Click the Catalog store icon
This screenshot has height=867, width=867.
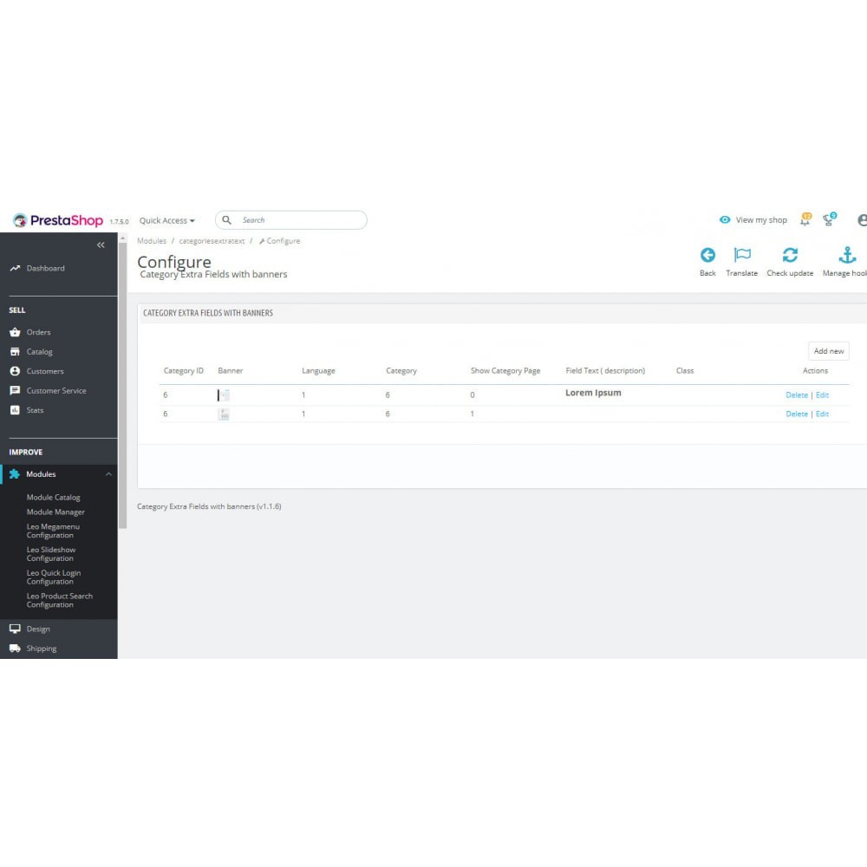point(15,352)
